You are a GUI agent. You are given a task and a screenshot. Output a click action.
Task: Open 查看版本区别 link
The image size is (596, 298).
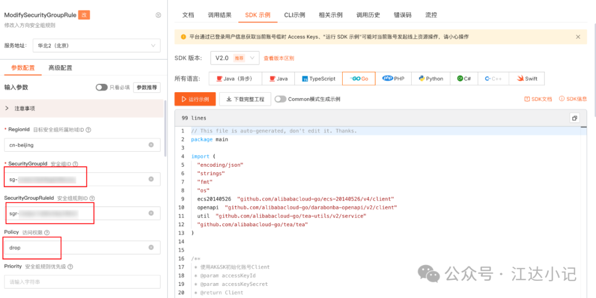279,58
